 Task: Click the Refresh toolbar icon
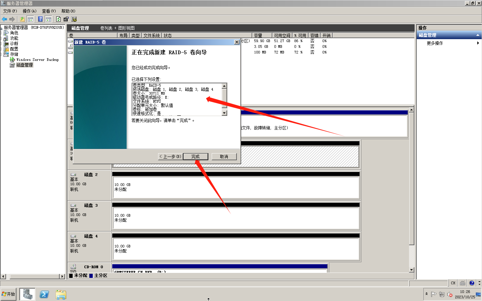(x=58, y=19)
